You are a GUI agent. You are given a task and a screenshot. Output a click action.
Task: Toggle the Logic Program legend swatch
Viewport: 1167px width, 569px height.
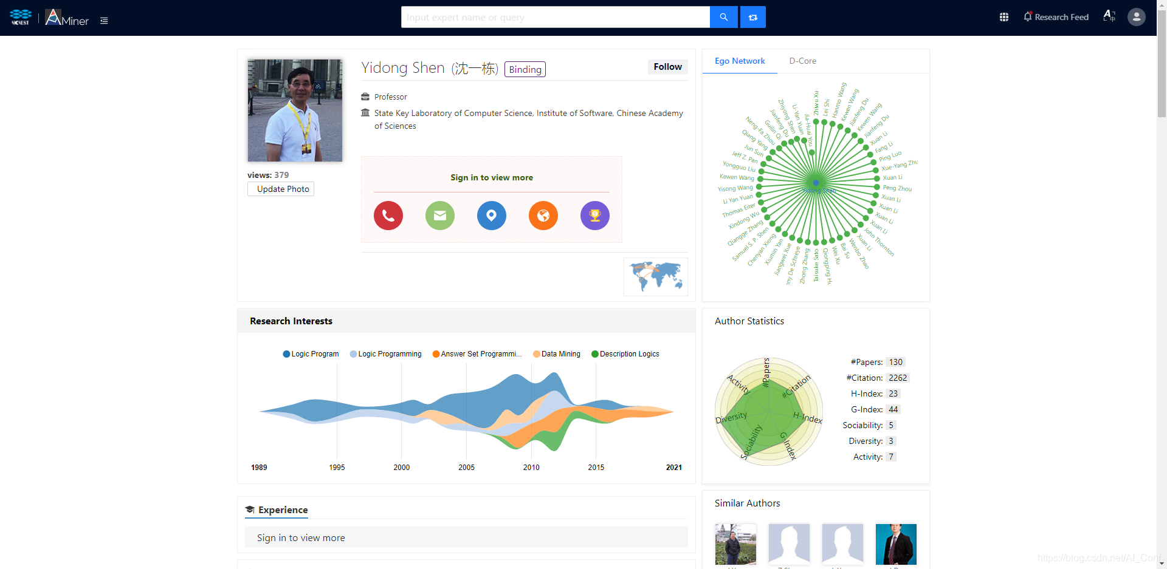pos(287,354)
